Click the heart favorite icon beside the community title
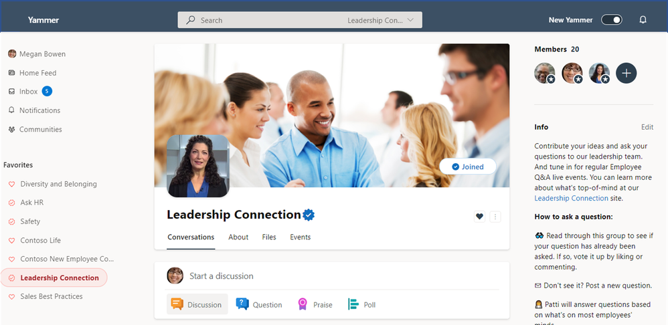668x325 pixels. click(x=479, y=217)
